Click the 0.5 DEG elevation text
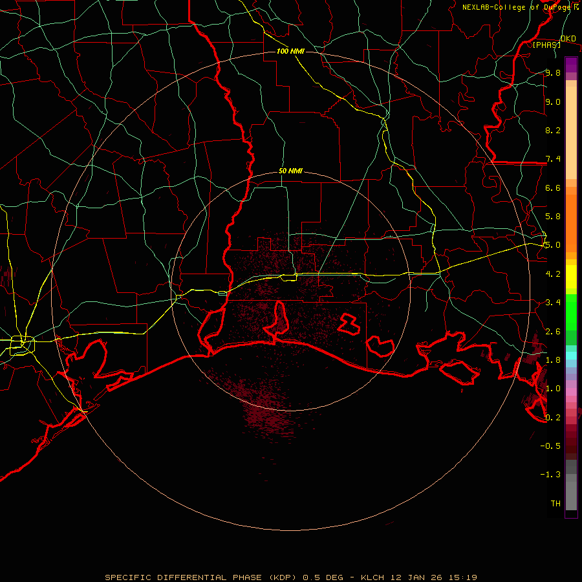 [x=323, y=577]
